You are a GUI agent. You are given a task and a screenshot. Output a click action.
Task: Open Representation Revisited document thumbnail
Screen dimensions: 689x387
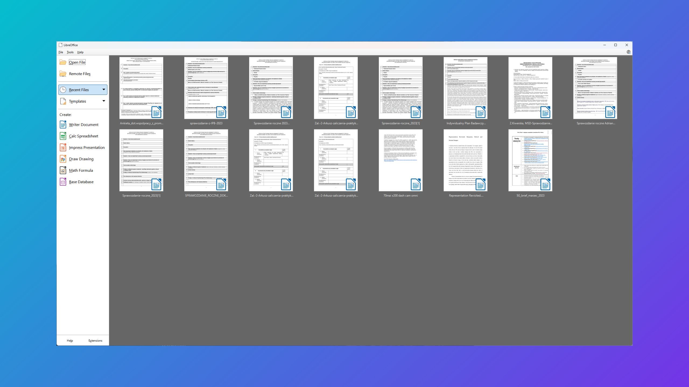[x=465, y=160]
